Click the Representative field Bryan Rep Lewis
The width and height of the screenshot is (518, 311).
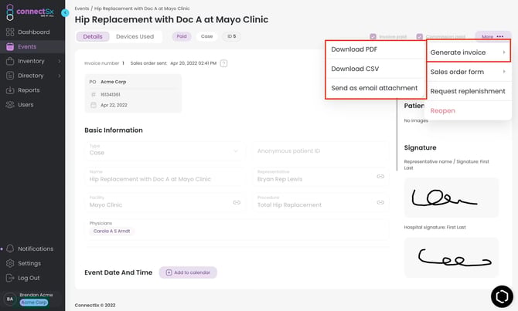(x=321, y=177)
